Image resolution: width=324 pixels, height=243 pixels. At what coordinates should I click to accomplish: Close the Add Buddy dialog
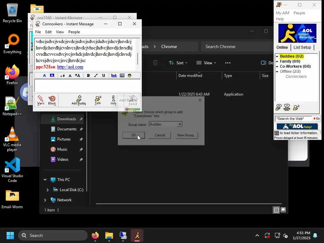click(200, 100)
